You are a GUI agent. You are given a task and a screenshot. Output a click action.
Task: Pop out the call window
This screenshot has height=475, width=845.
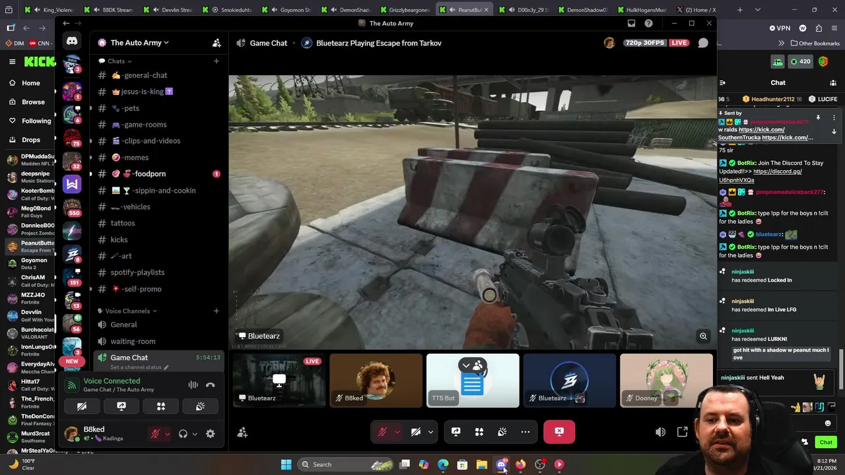682,432
